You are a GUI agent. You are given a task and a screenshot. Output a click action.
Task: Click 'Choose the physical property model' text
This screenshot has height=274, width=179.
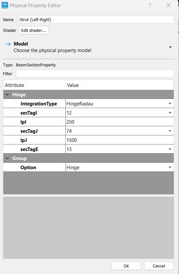click(52, 50)
